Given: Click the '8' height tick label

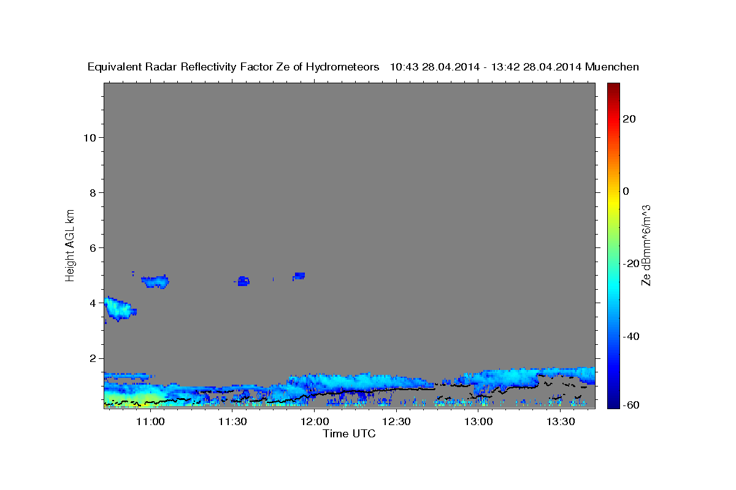Looking at the screenshot, I should click(x=93, y=192).
